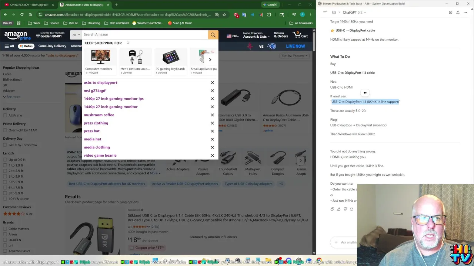Go back with the browser back arrow

pos(5,15)
